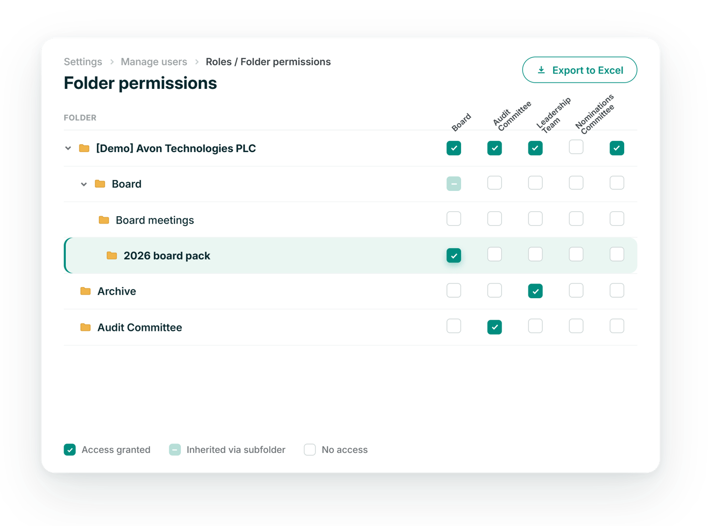Click the FOLDER column header
Viewport: 713px width, 526px height.
pyautogui.click(x=80, y=118)
